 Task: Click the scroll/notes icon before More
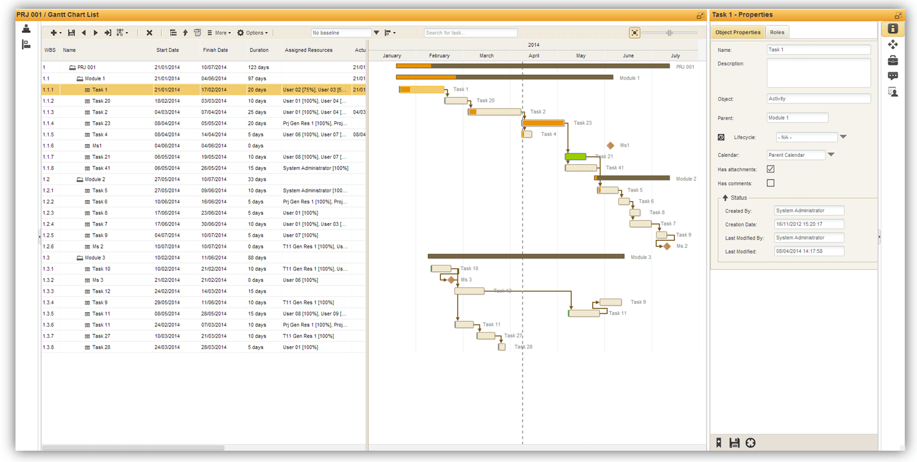point(197,33)
